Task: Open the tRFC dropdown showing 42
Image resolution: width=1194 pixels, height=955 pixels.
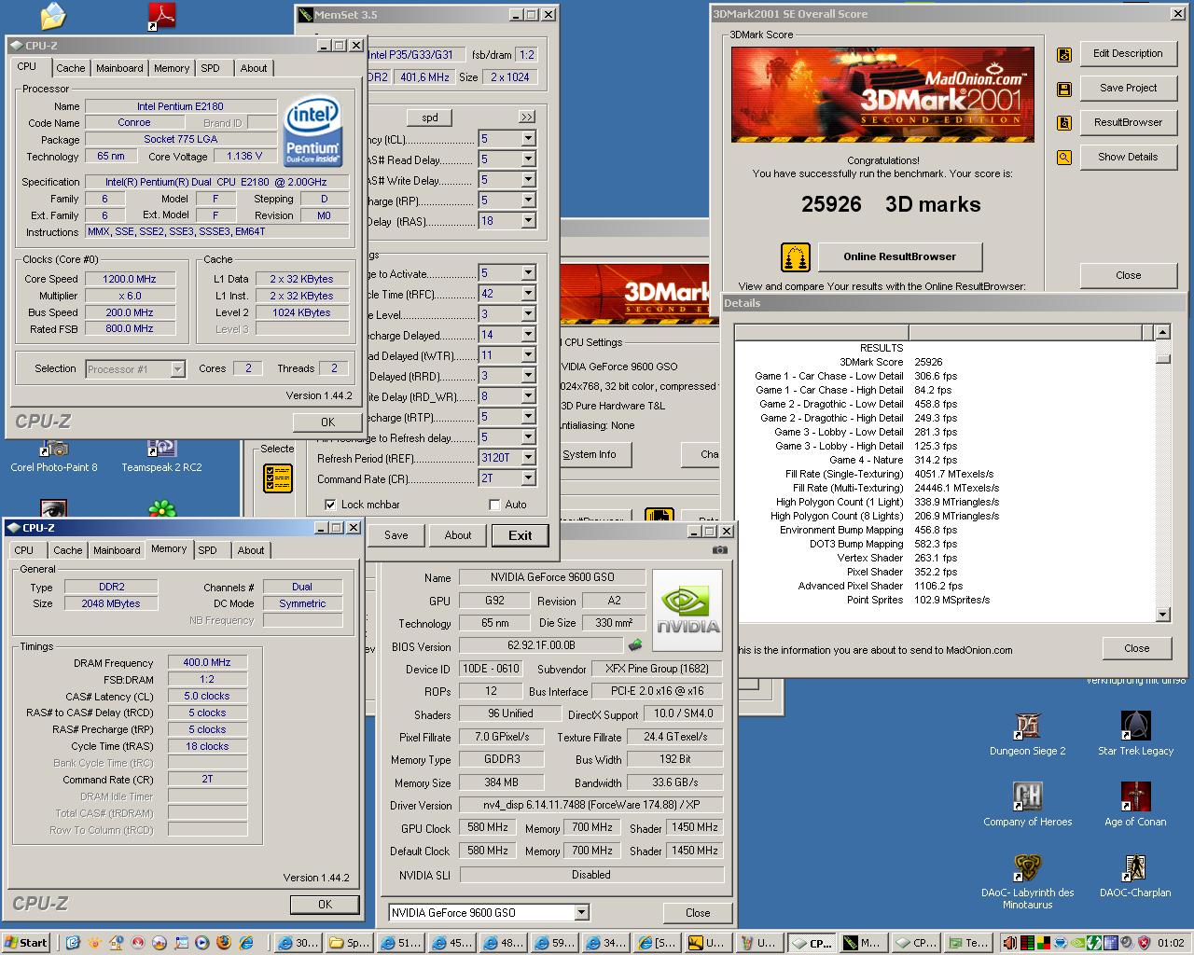Action: pos(528,294)
